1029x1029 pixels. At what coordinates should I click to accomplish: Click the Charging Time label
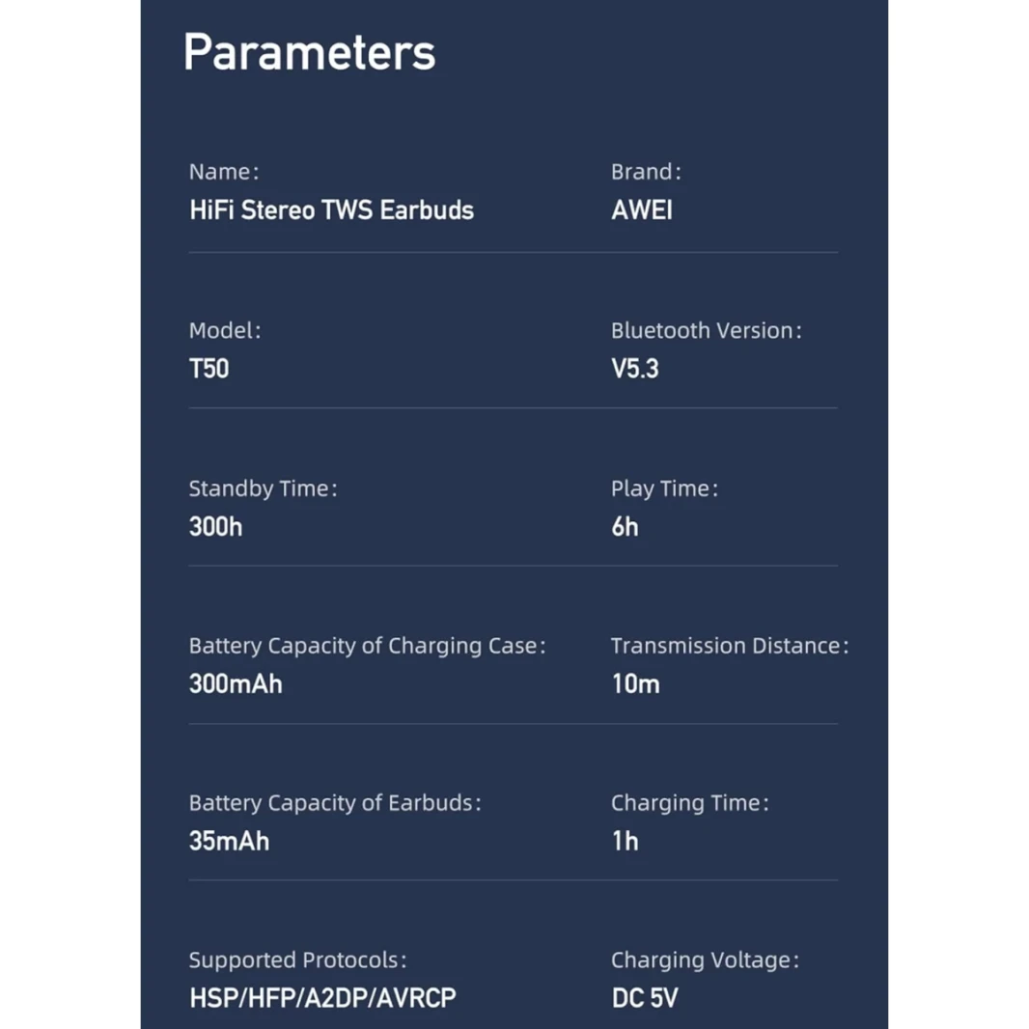pos(689,803)
